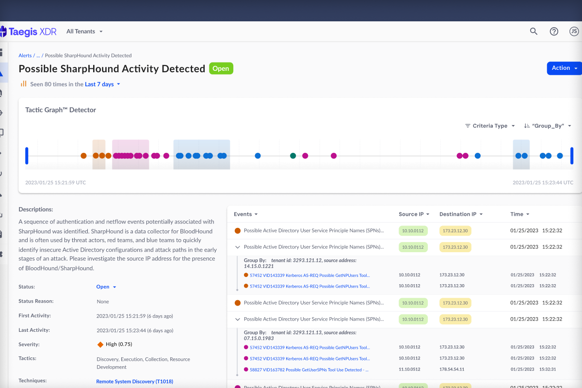
Task: Select the blue left range handle on timeline
Action: (27, 156)
